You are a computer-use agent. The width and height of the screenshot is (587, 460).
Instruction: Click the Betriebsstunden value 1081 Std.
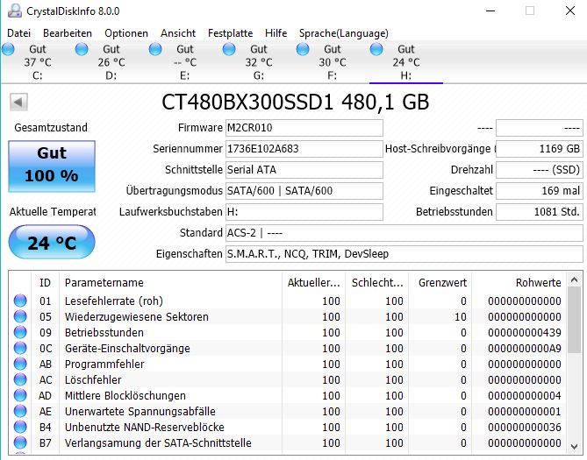(540, 212)
